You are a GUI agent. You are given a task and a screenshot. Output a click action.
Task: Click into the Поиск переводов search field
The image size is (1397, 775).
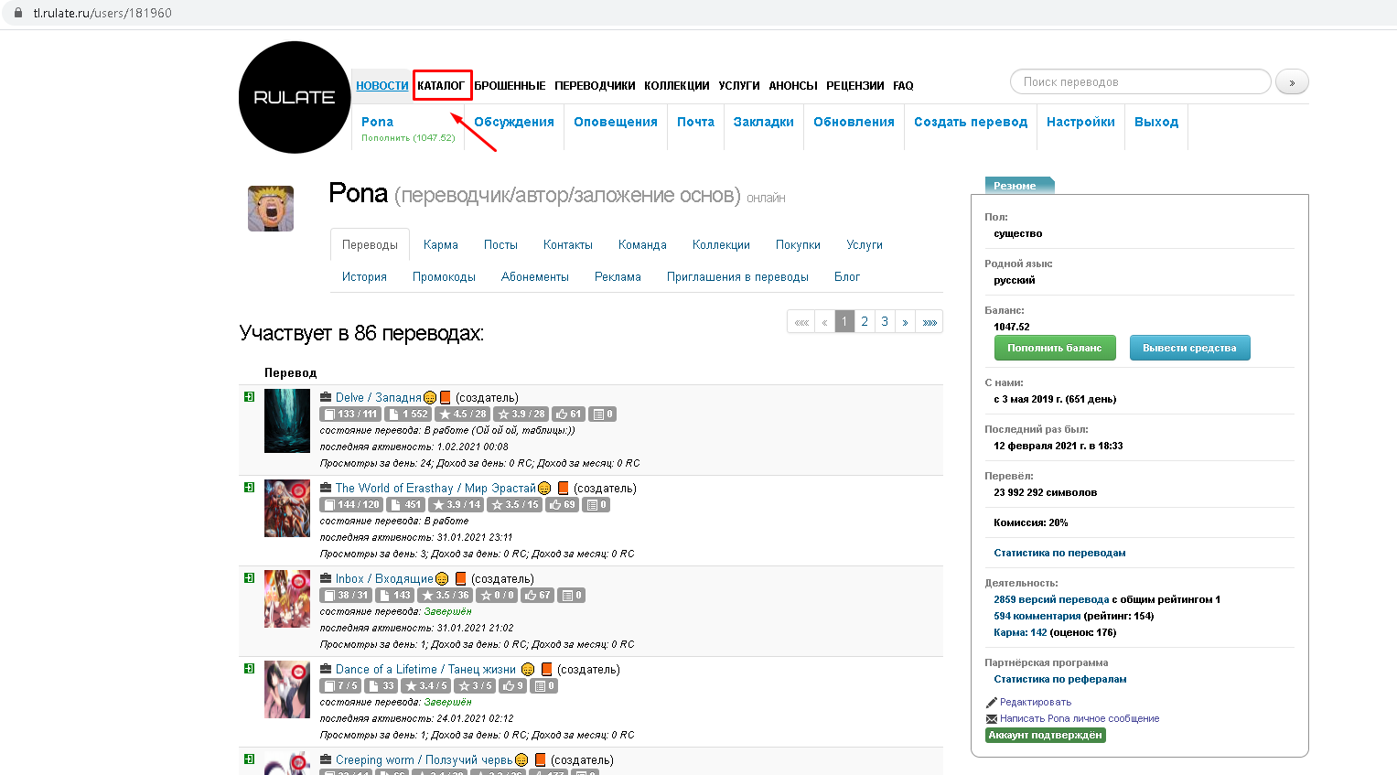1140,82
